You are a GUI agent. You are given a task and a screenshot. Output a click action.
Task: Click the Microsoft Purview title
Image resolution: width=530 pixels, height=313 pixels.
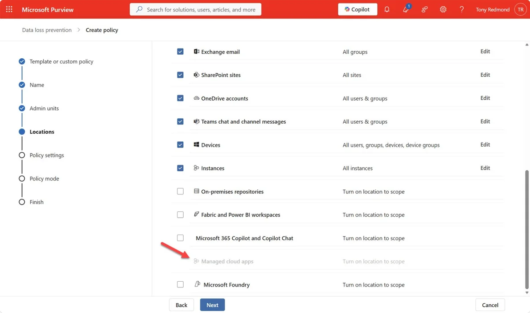[48, 9]
